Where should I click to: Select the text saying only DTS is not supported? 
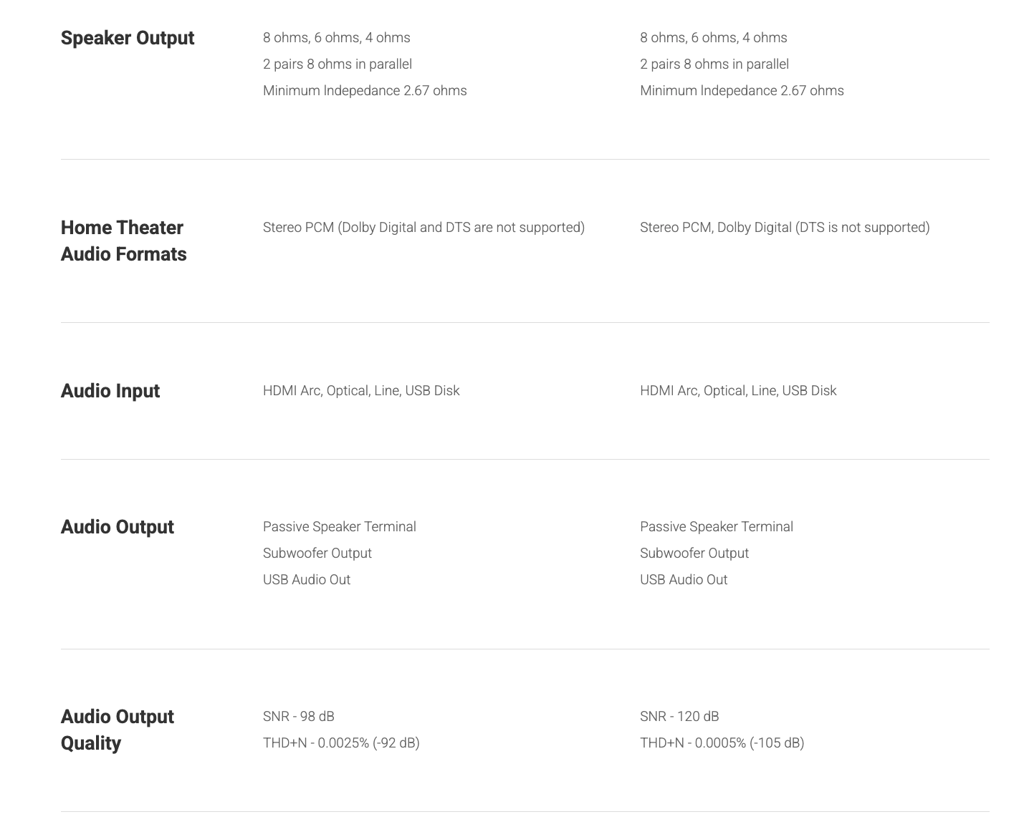[x=785, y=228]
